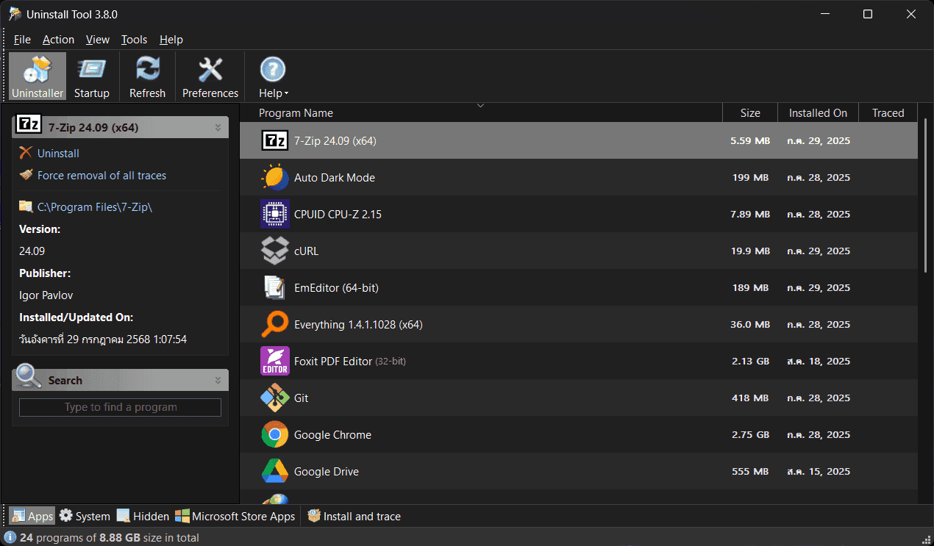Click the Search magnifier icon
The width and height of the screenshot is (934, 546).
29,376
